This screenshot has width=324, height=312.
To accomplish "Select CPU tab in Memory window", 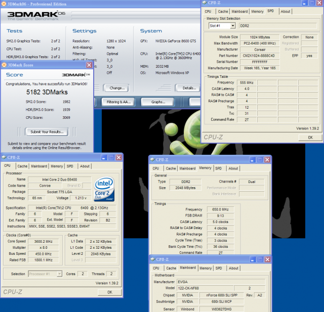I will click(156, 168).
